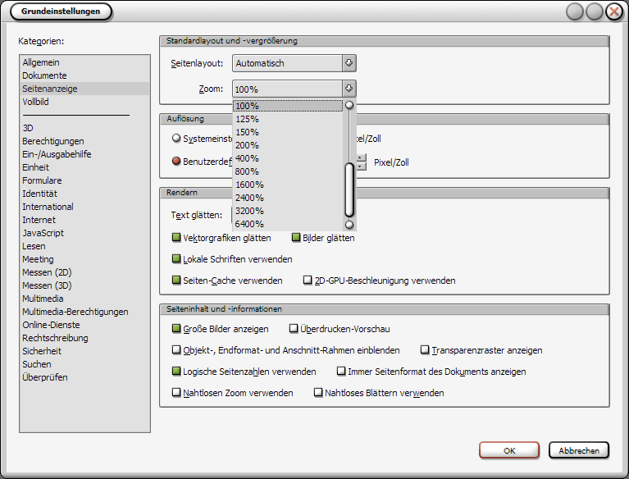Viewport: 629px width, 479px height.
Task: Select the JavaScript category
Action: tap(45, 233)
